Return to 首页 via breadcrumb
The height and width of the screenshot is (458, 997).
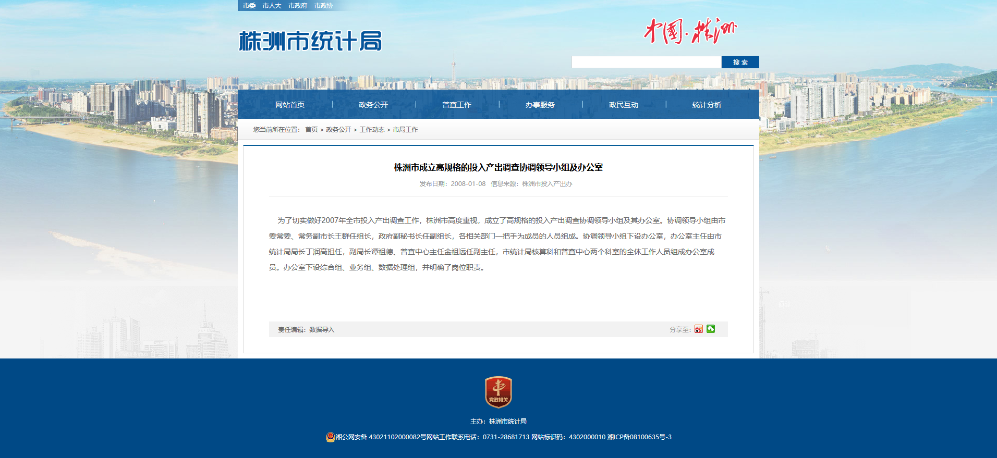(x=311, y=130)
